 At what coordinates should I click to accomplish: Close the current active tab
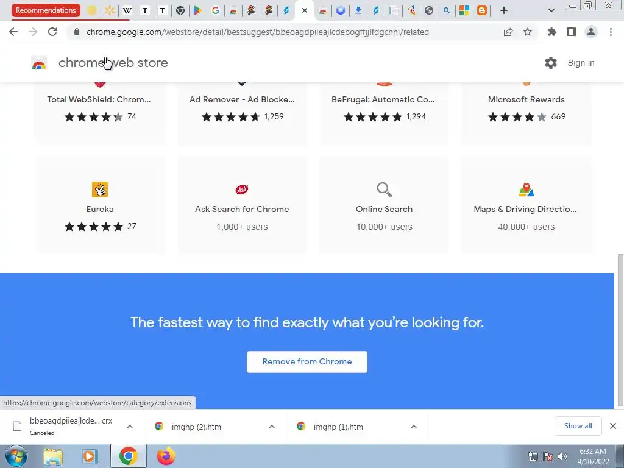(305, 11)
